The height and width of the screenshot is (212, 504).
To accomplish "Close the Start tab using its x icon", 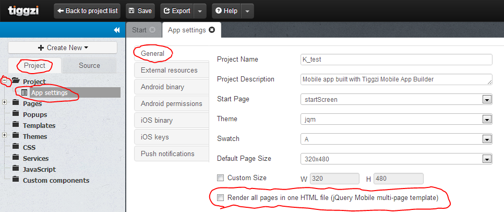I will tap(152, 30).
